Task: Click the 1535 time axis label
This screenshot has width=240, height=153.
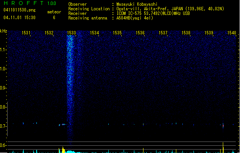Action: point(117,33)
